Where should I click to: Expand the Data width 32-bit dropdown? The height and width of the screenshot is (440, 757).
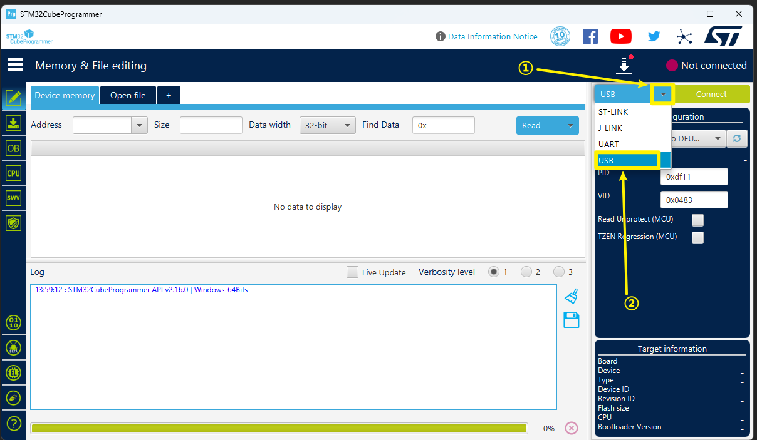tap(327, 125)
